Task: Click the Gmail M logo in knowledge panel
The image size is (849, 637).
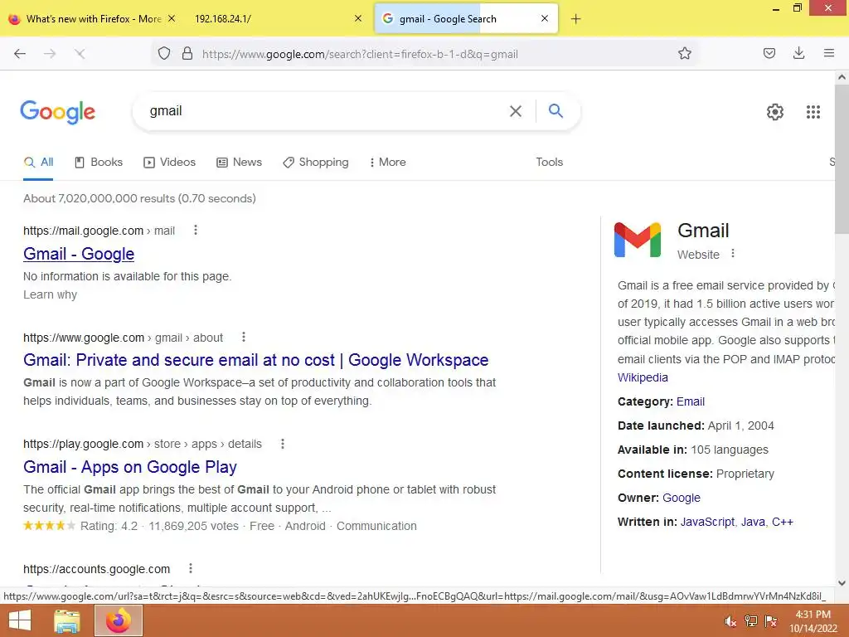Action: 638,240
